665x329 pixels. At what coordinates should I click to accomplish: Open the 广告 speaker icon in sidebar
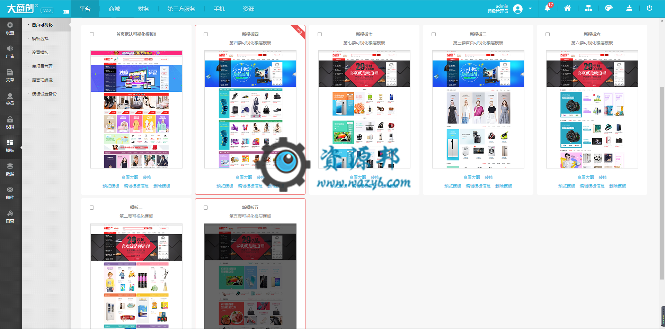[x=10, y=48]
